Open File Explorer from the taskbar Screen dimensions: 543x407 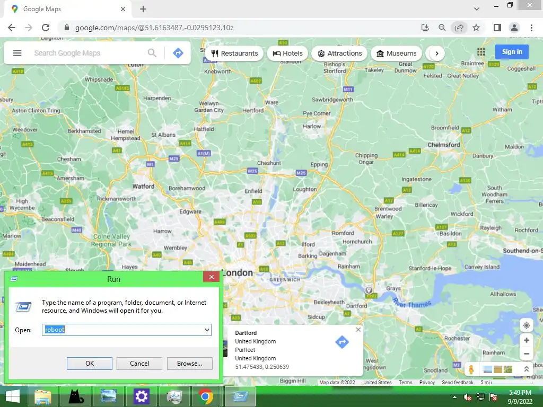coord(42,396)
